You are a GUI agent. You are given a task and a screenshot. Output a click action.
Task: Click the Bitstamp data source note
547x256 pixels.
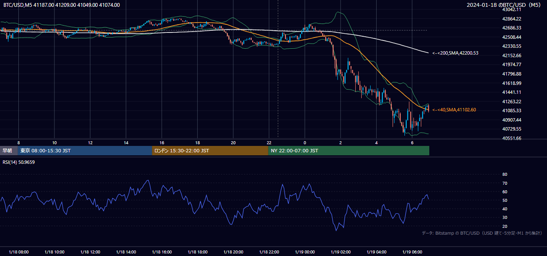[x=482, y=233]
